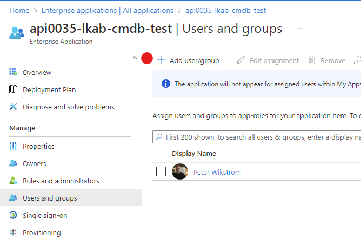
Task: Click the Provisioning sync icon
Action: pyautogui.click(x=13, y=232)
